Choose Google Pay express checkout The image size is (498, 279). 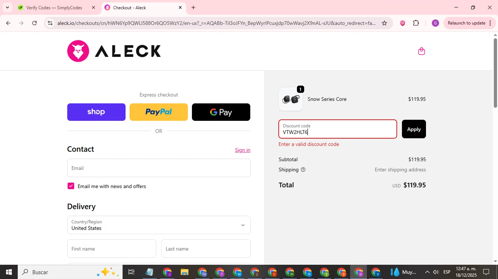point(221,112)
